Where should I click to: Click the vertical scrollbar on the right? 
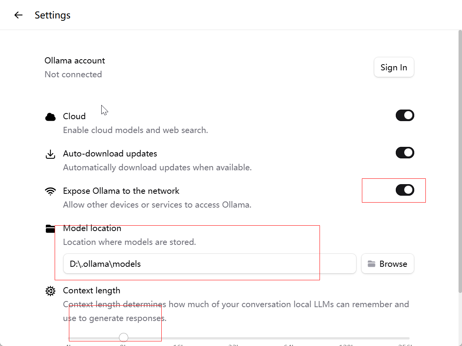[460, 161]
